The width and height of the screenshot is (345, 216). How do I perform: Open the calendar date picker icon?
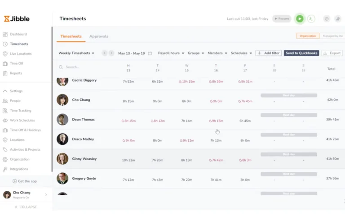coord(150,53)
